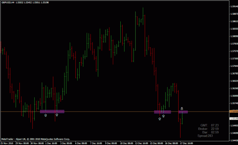Click the '16 Dec 08:00' date label

click(171, 143)
